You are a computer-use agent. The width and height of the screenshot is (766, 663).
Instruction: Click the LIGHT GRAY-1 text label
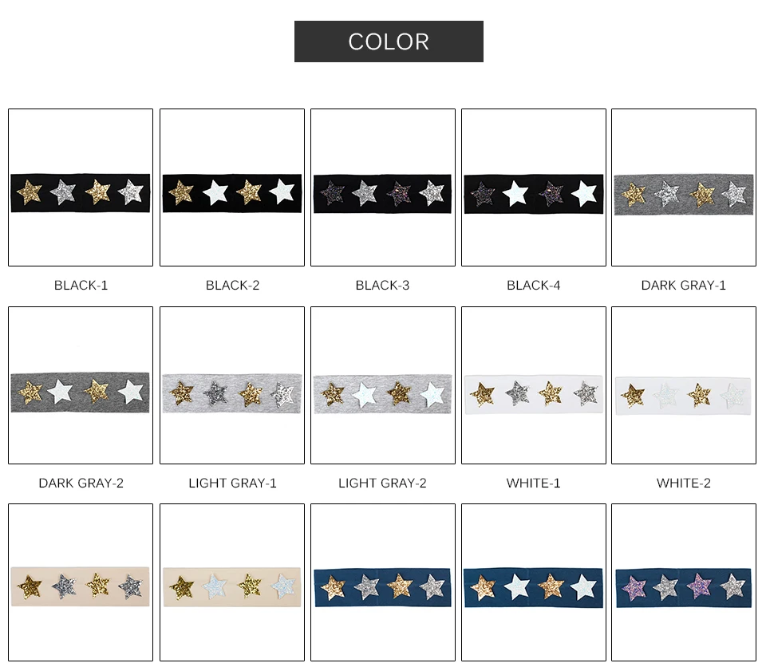tap(232, 483)
